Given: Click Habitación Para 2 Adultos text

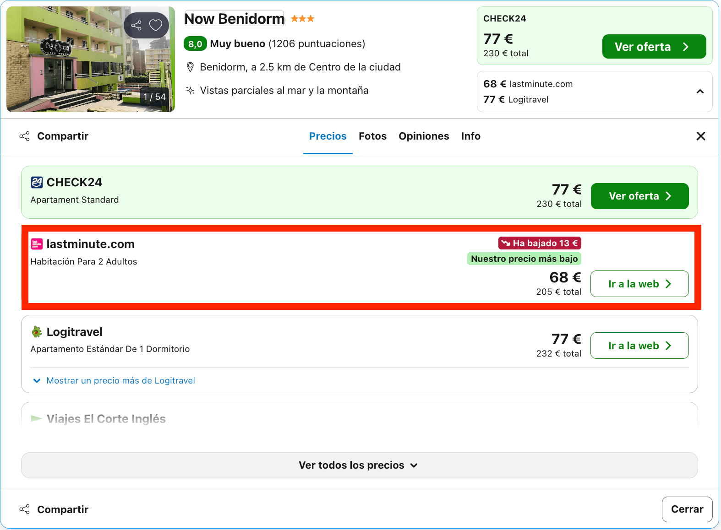Looking at the screenshot, I should click(84, 262).
